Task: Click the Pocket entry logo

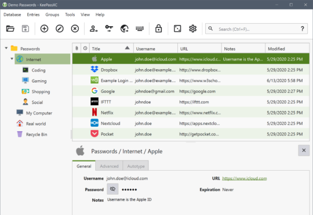Action: click(94, 134)
